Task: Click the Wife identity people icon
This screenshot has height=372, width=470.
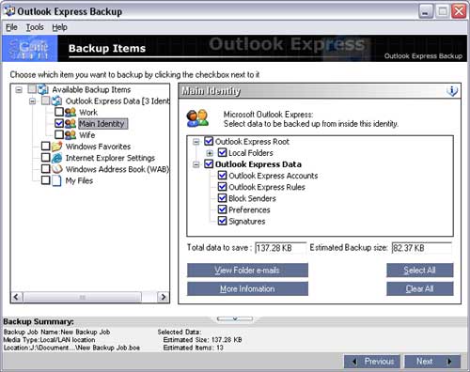Action: coord(70,135)
